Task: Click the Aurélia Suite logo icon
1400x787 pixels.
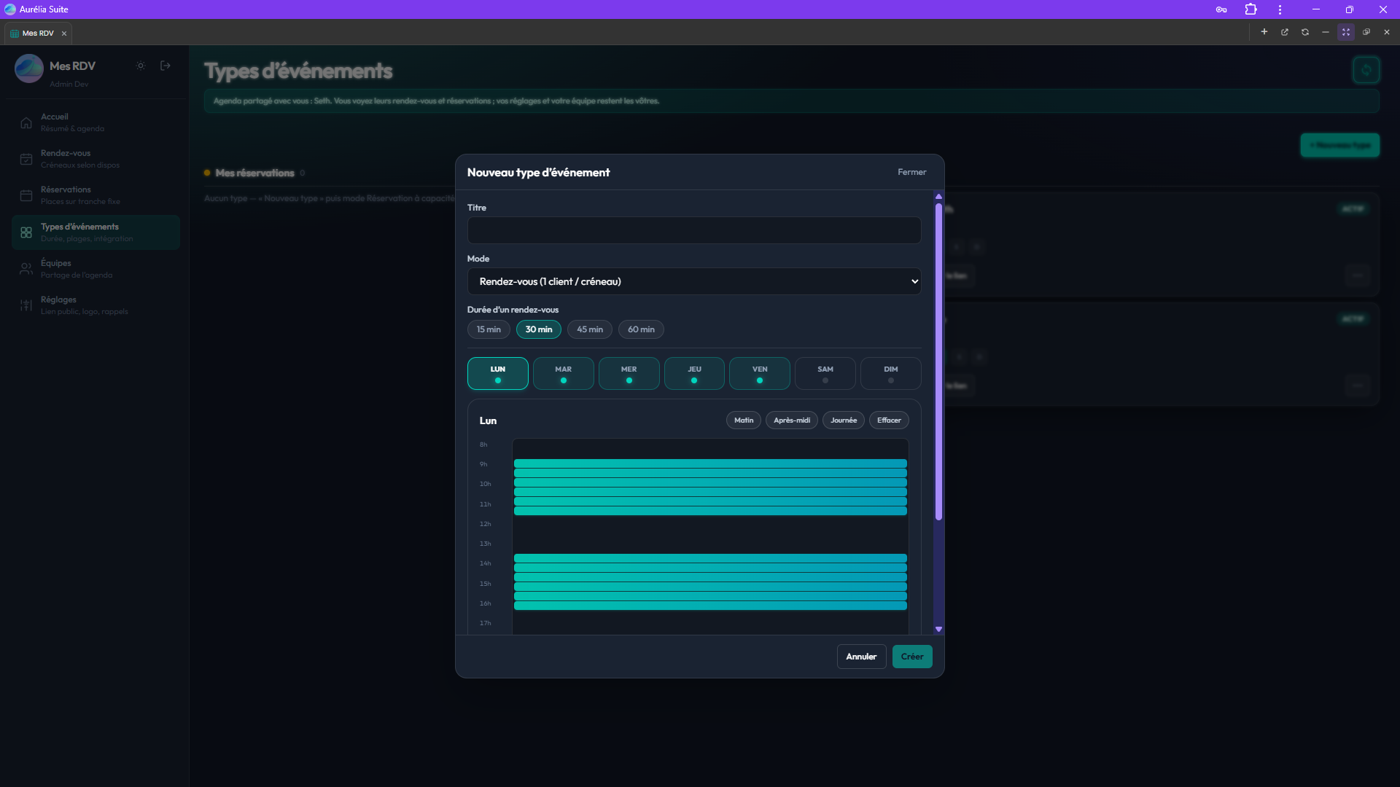Action: coord(10,9)
